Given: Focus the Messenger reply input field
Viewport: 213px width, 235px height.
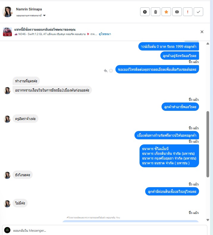Looking at the screenshot, I should [105, 230].
